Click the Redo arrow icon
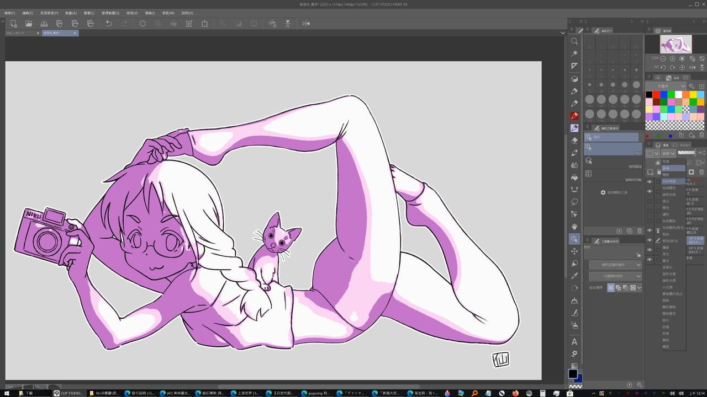Image resolution: width=707 pixels, height=397 pixels. click(124, 24)
